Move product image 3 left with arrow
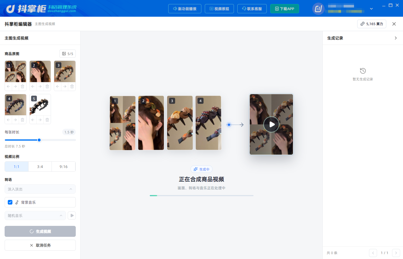 pyautogui.click(x=58, y=86)
